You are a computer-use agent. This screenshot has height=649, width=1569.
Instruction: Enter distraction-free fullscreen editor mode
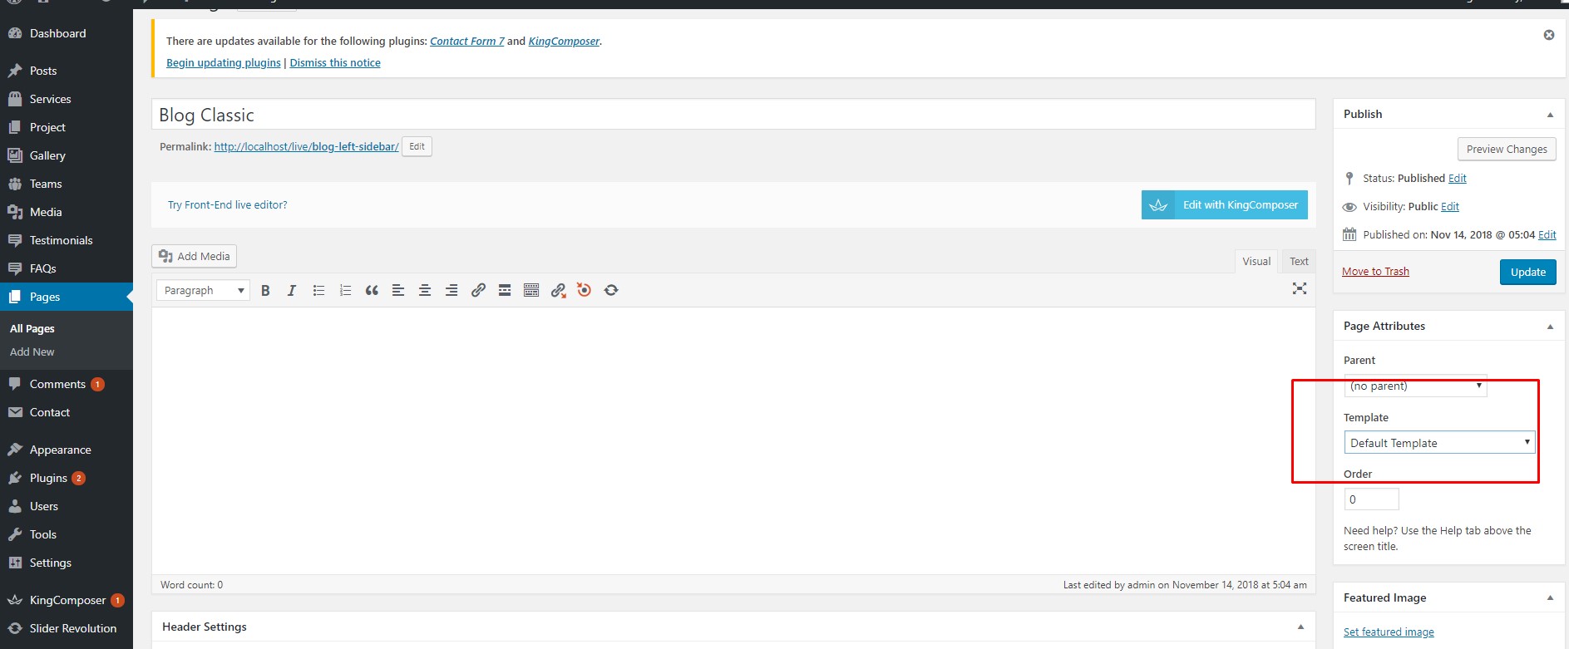(1299, 288)
